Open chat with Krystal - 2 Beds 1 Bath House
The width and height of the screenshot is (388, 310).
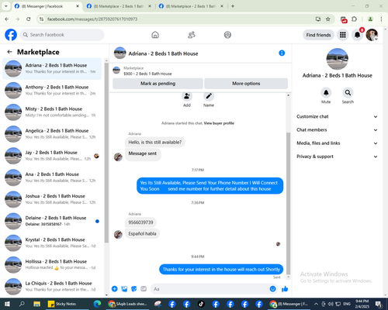pyautogui.click(x=52, y=243)
